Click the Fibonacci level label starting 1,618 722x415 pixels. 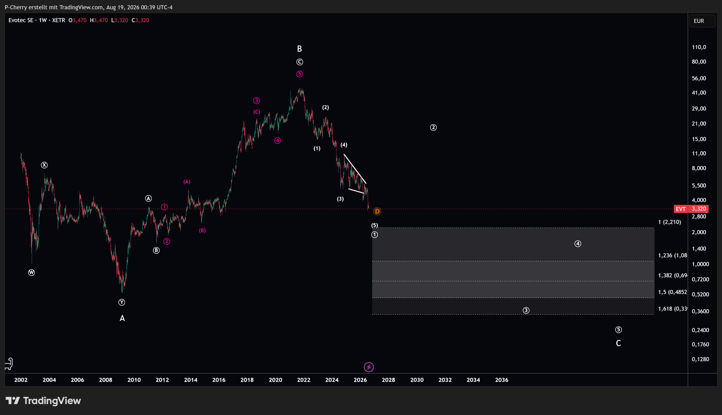[x=673, y=309]
